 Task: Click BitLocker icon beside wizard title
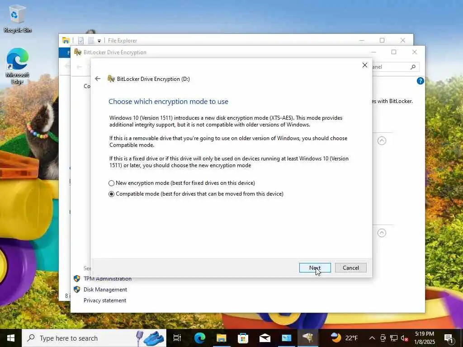[x=111, y=79]
